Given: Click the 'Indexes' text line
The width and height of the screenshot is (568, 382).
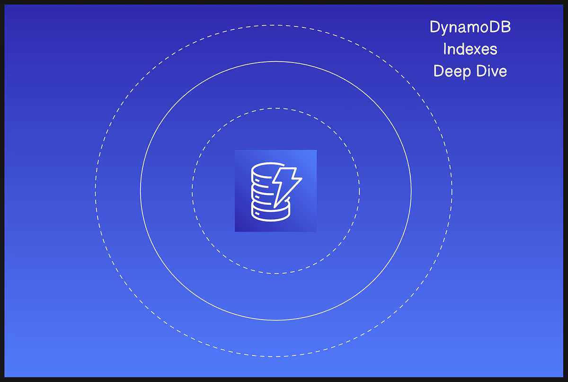Looking at the screenshot, I should pyautogui.click(x=470, y=49).
